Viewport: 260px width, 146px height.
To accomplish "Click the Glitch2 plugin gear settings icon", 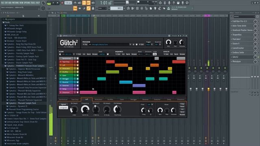I will click(61, 36).
